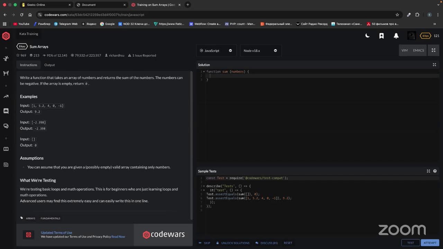Screen dimensions: 443x249
Task: Show more bookmarks chevron
Action: tap(435, 24)
